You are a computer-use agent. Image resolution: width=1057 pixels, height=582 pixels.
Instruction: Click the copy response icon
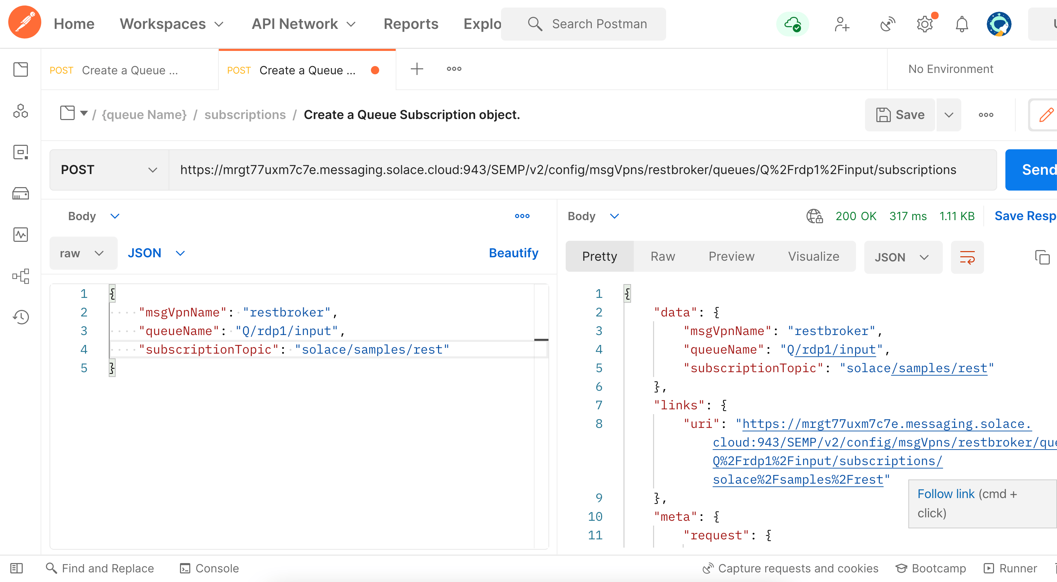click(x=1042, y=257)
